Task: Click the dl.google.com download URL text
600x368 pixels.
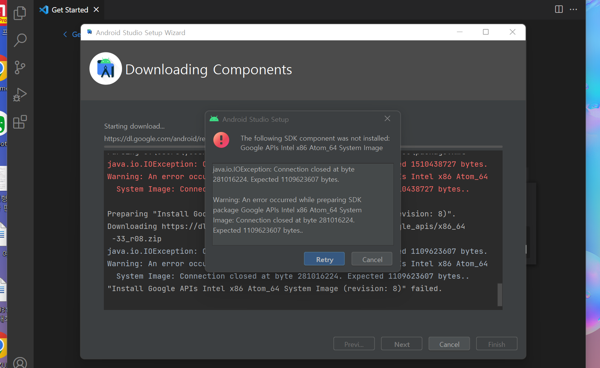Action: 155,139
